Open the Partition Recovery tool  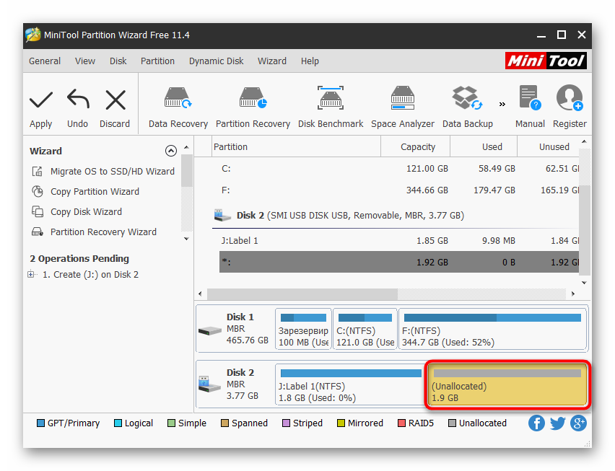253,100
